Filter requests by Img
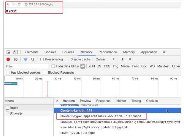184x137 pixels. (x=115, y=66)
